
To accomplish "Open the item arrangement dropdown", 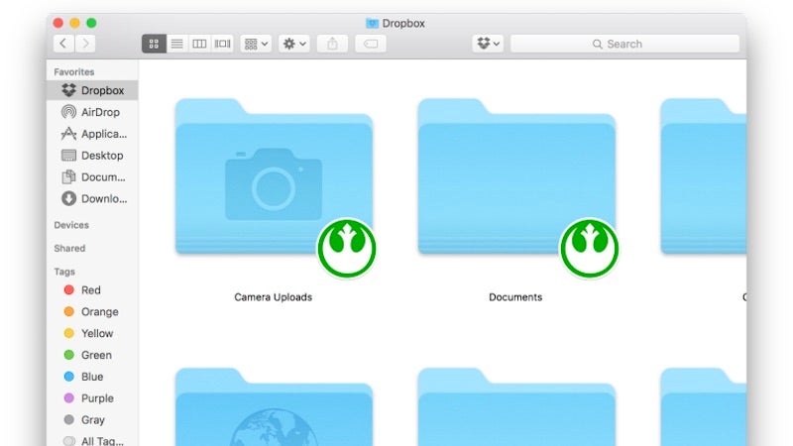I will (256, 44).
